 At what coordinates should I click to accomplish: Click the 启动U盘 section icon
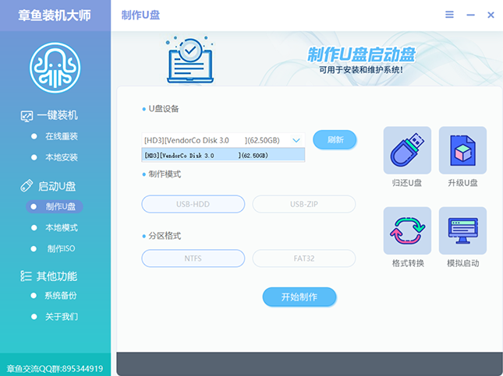[x=27, y=186]
